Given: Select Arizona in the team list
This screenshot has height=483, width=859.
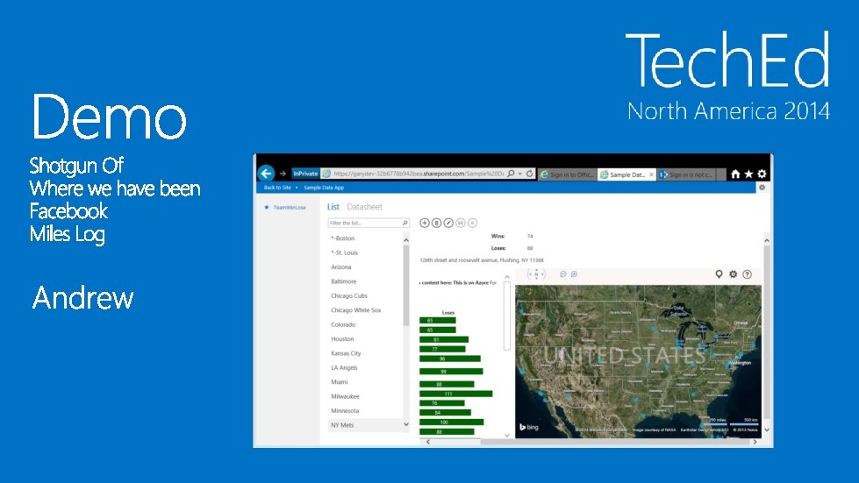Looking at the screenshot, I should [365, 267].
